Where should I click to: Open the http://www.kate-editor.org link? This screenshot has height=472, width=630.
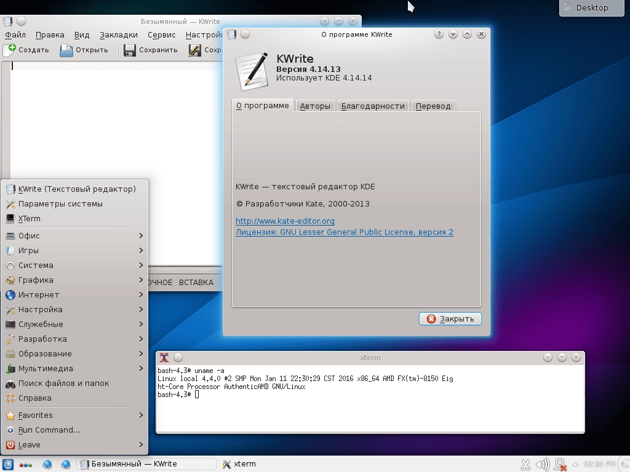click(285, 221)
